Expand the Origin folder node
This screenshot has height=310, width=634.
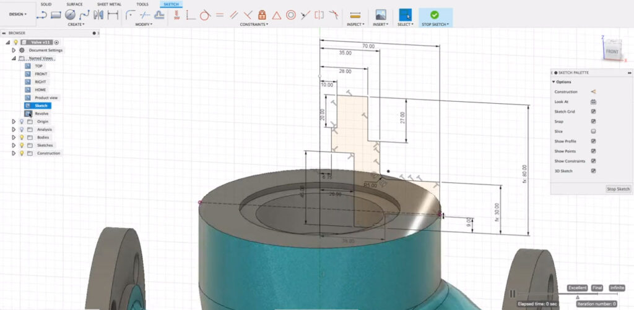[x=14, y=121]
